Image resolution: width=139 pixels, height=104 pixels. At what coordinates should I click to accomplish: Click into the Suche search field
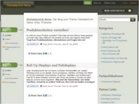pos(115,19)
